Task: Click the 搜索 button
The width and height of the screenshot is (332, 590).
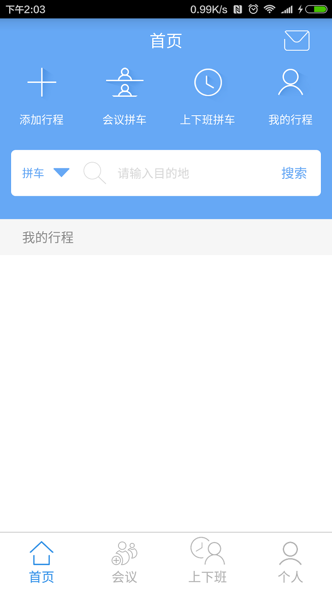Action: [294, 173]
